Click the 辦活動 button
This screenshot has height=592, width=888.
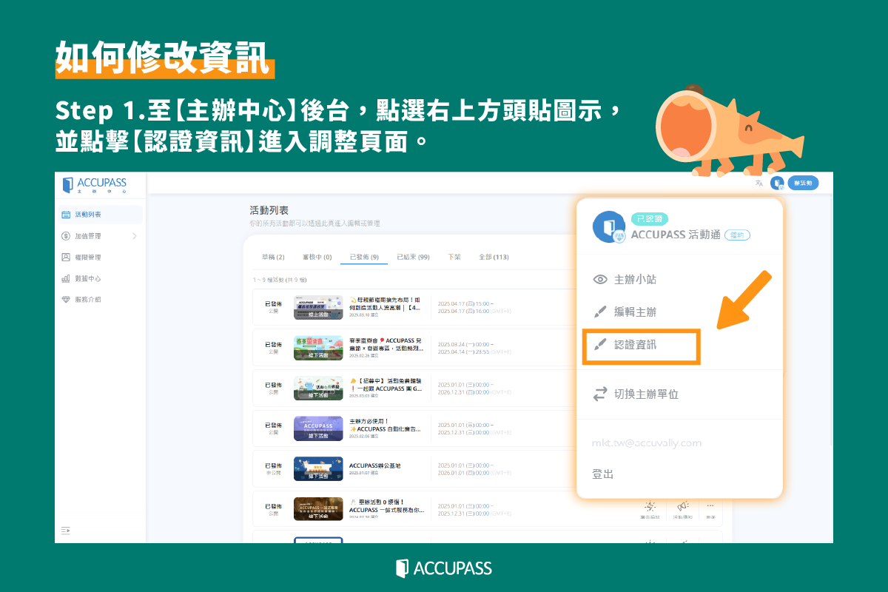pos(803,184)
